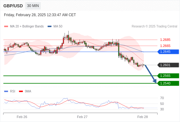The width and height of the screenshot is (180, 122).
Task: Click the date line 'Friday, February 28, 2025 12:33:47 AM CET'
Action: coord(40,15)
